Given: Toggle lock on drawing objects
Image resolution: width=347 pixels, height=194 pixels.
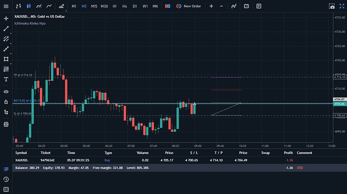Looking at the screenshot, I should pos(6,102).
